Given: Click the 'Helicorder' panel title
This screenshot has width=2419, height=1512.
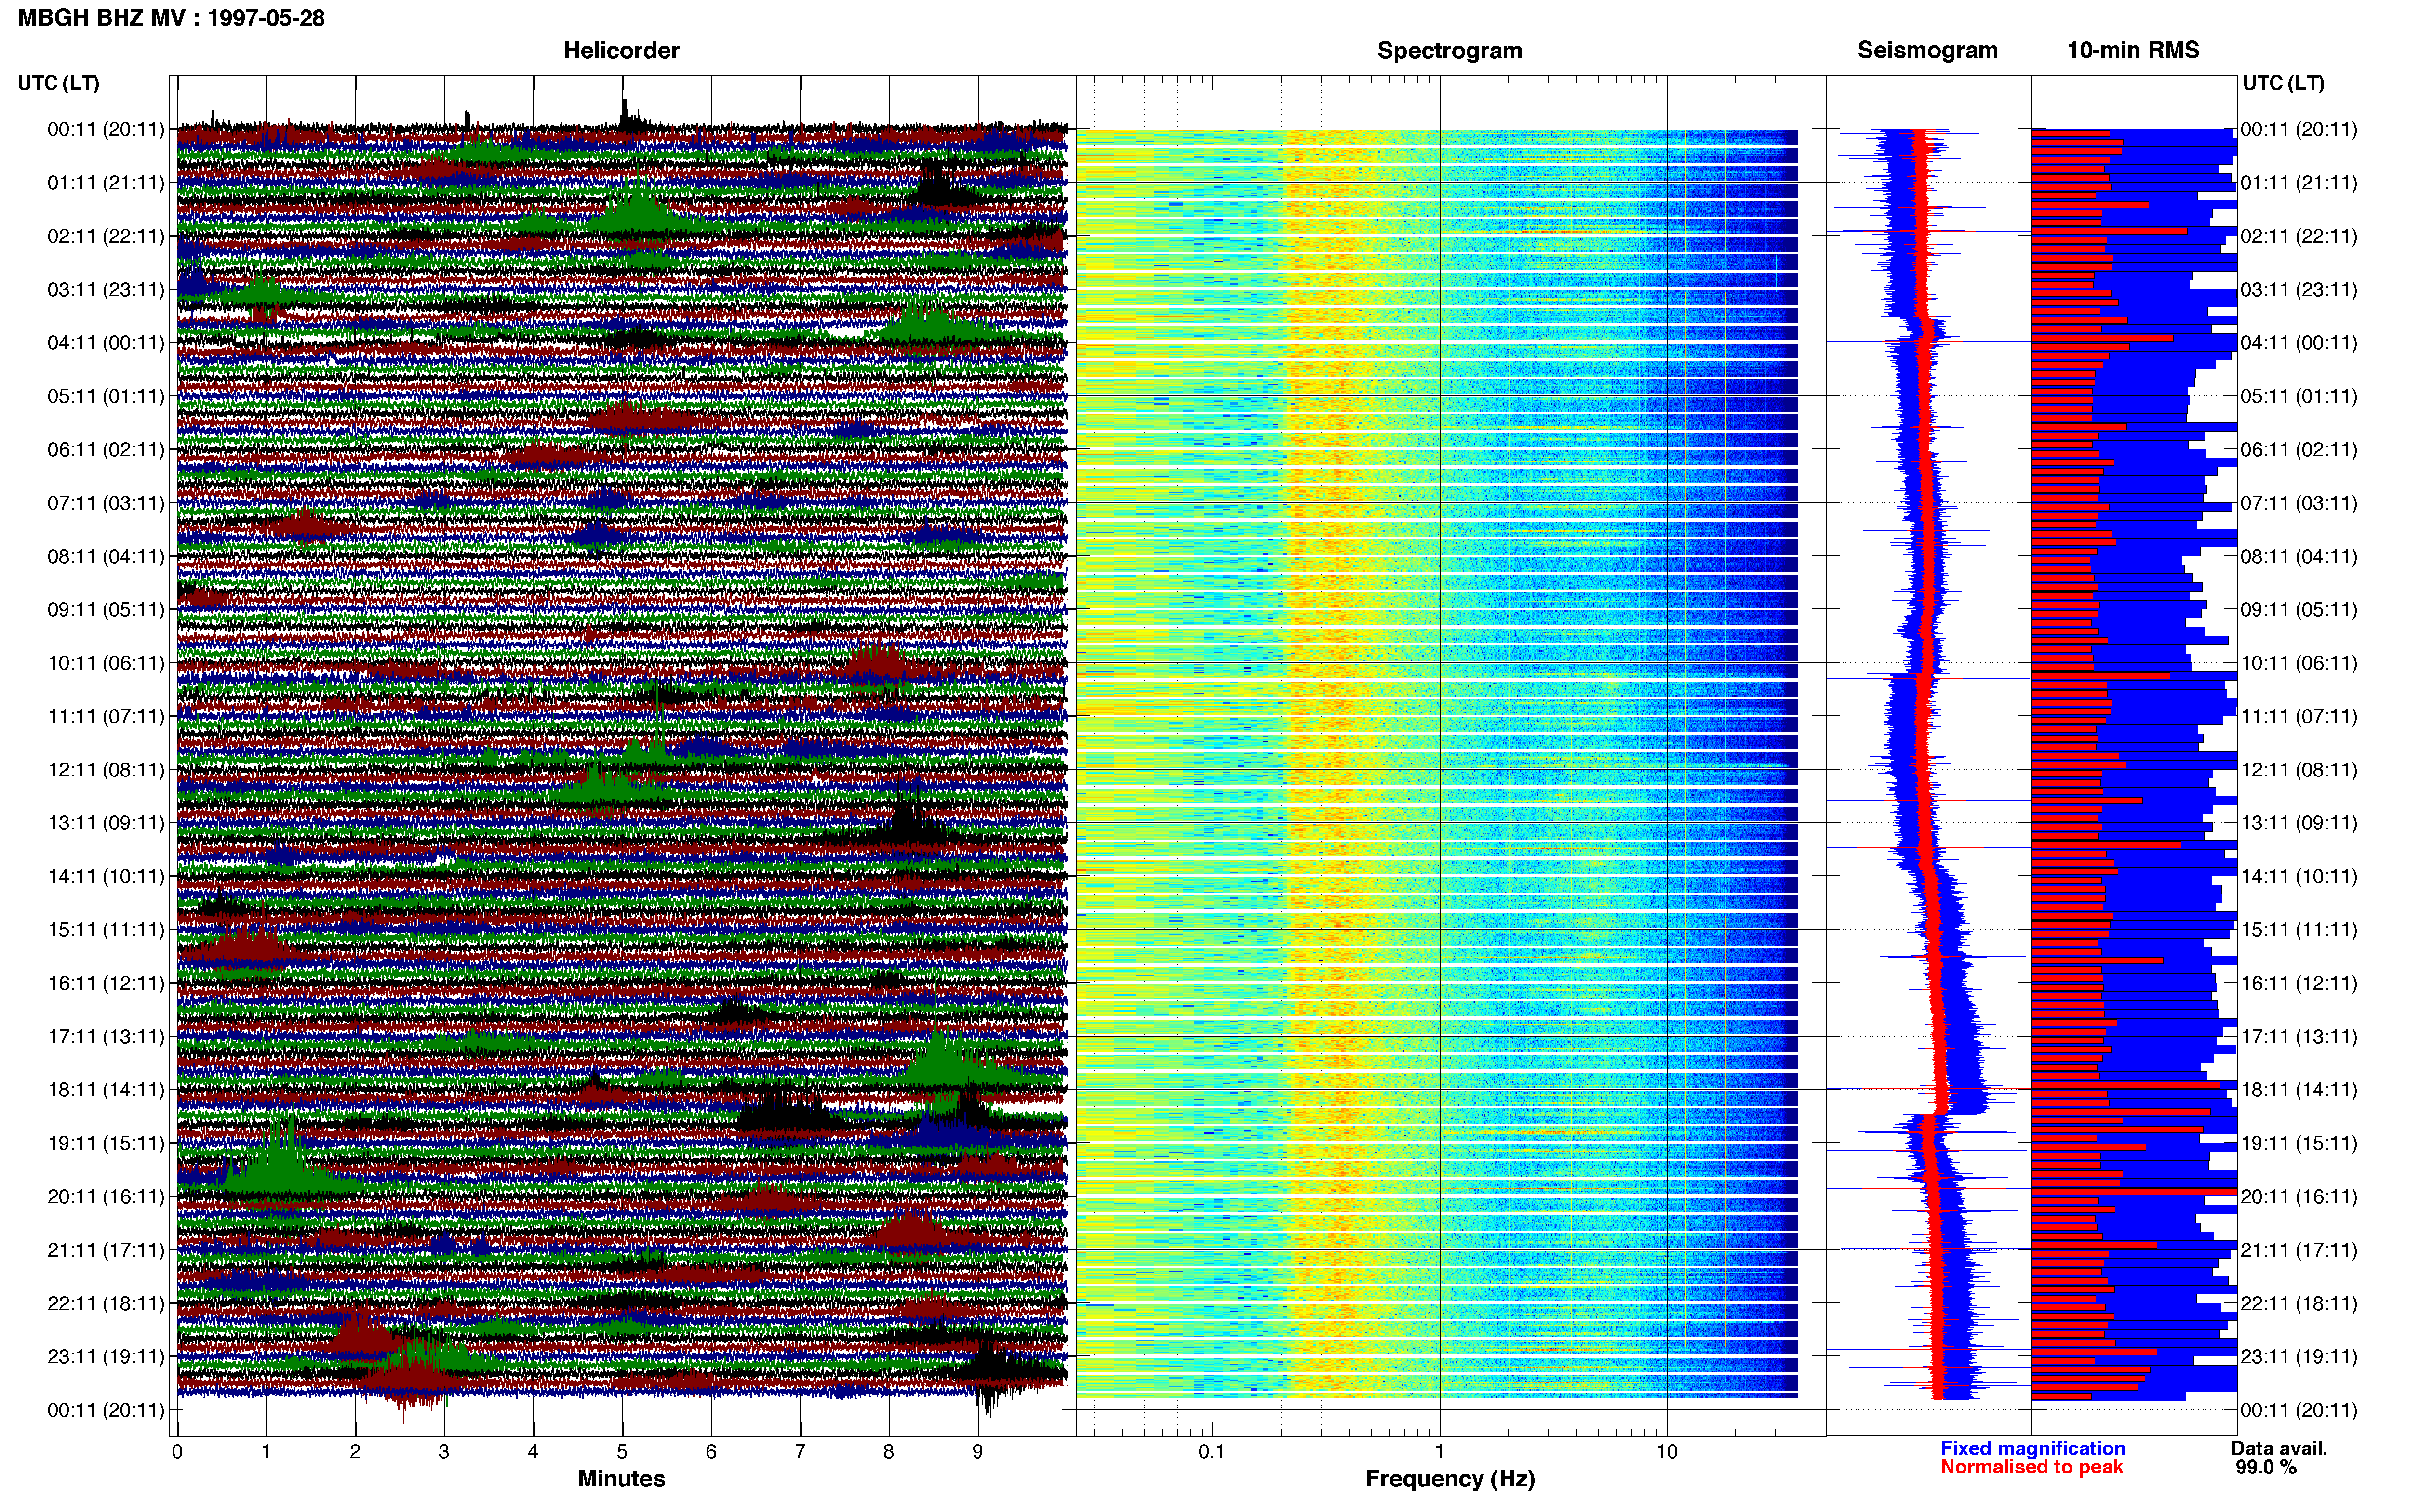Looking at the screenshot, I should [621, 50].
